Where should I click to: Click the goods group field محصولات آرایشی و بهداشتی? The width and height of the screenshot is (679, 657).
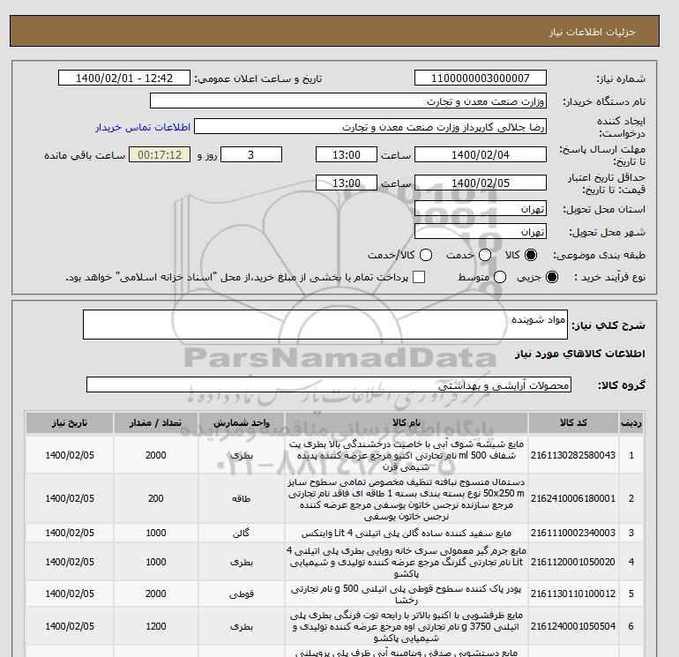[x=329, y=384]
